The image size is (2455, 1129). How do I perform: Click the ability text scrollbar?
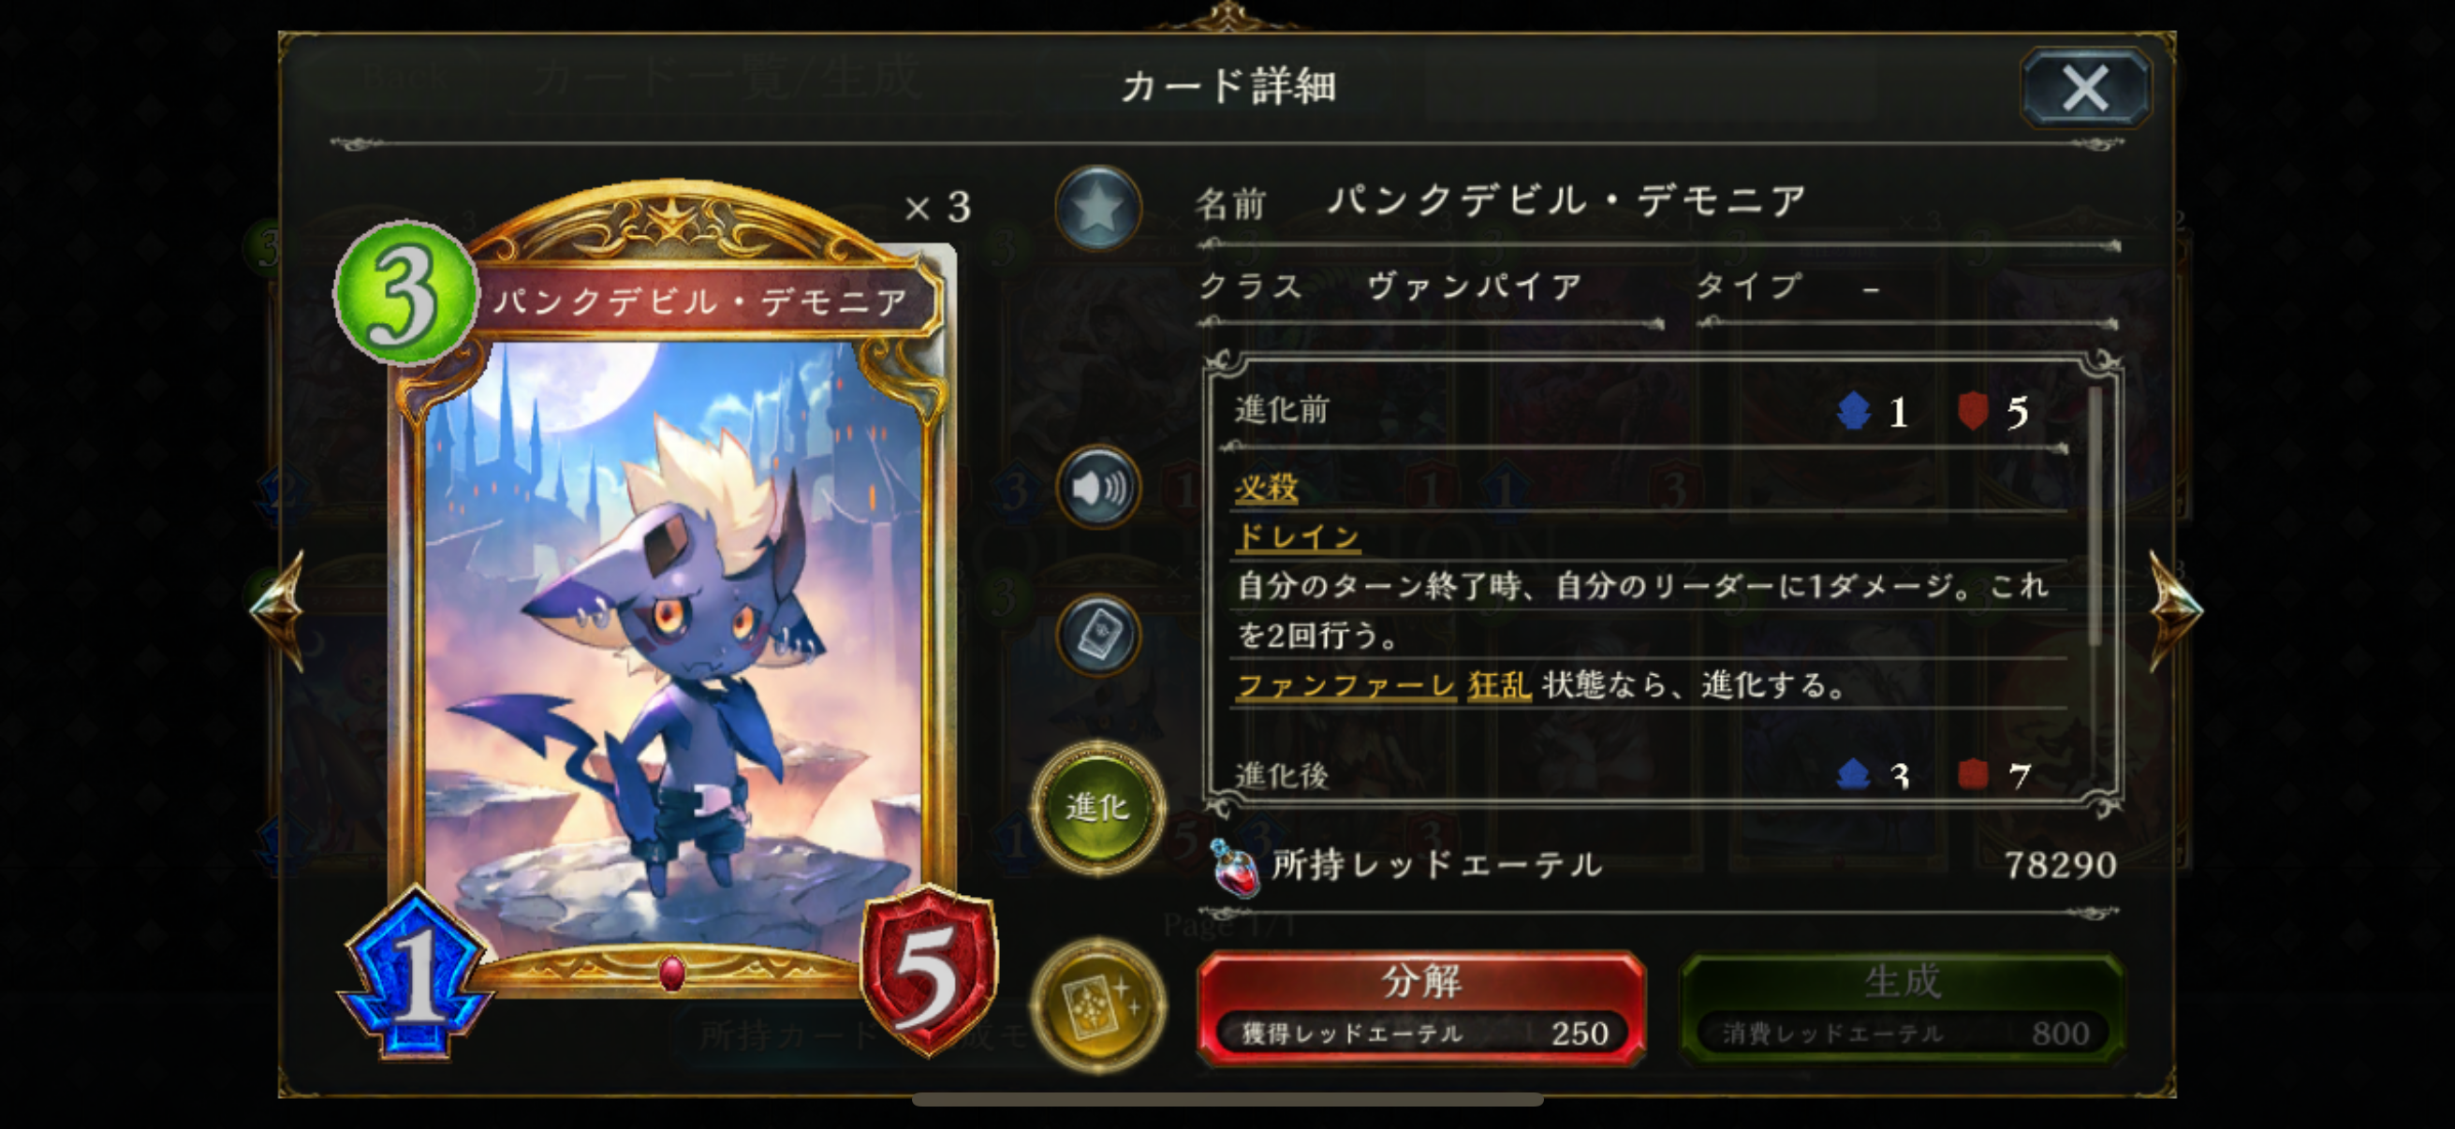point(2094,515)
